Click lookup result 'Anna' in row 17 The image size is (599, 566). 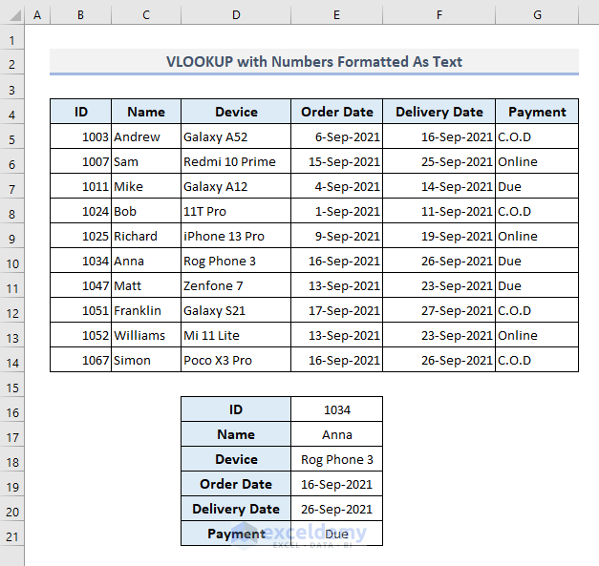[x=337, y=434]
